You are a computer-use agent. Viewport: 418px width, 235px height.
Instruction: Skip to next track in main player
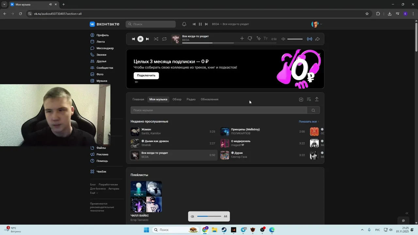[147, 39]
